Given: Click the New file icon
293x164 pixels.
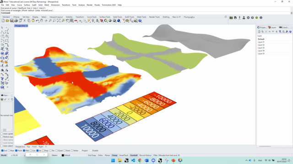Looking at the screenshot, I should [3, 20].
